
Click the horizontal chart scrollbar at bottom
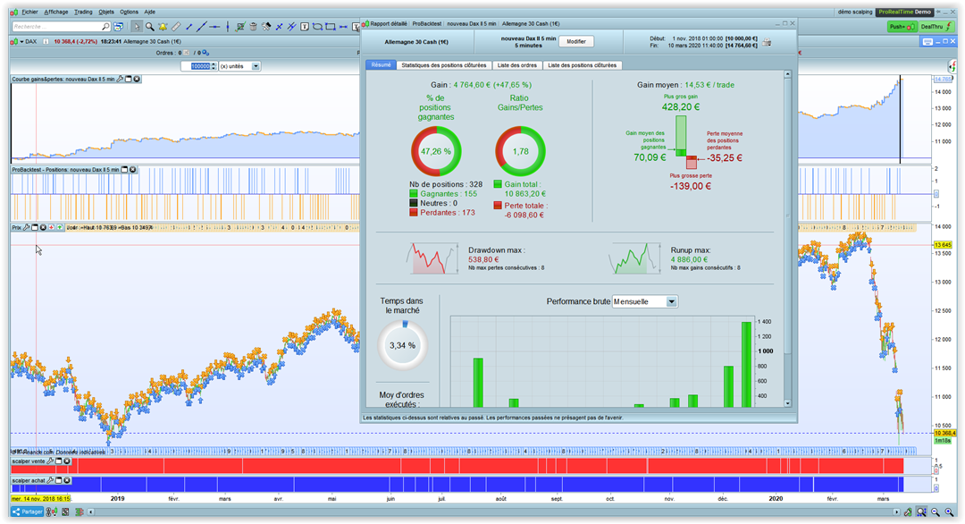click(x=492, y=511)
